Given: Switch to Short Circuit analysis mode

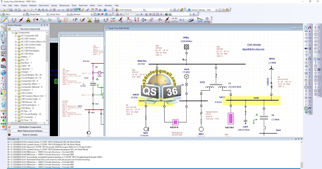Looking at the screenshot, I should (x=21, y=20).
